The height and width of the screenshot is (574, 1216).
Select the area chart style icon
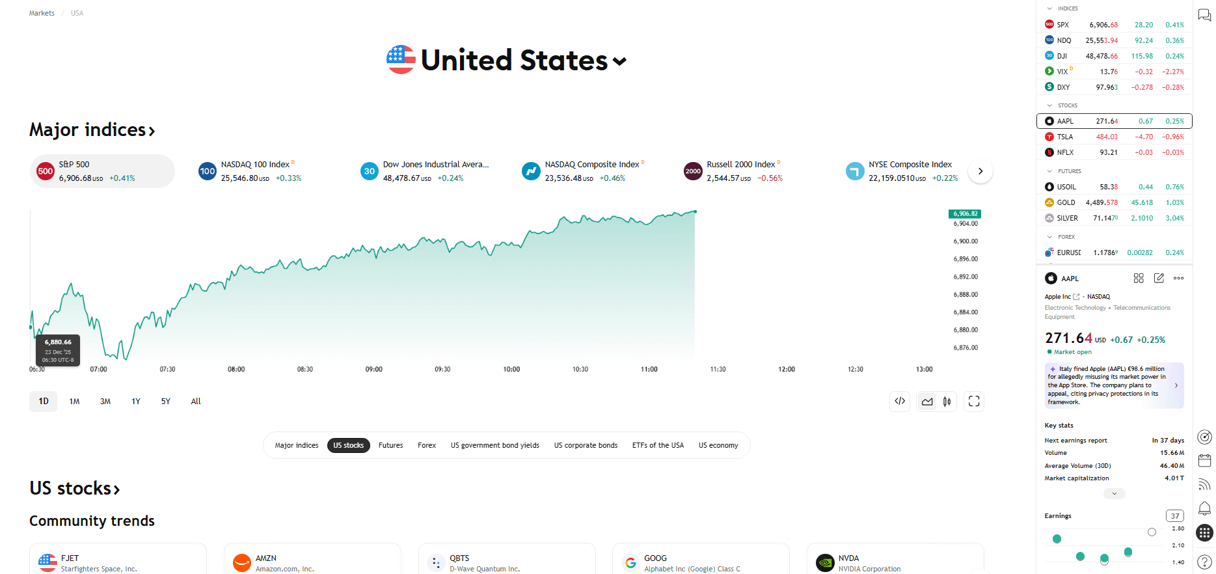pyautogui.click(x=928, y=402)
